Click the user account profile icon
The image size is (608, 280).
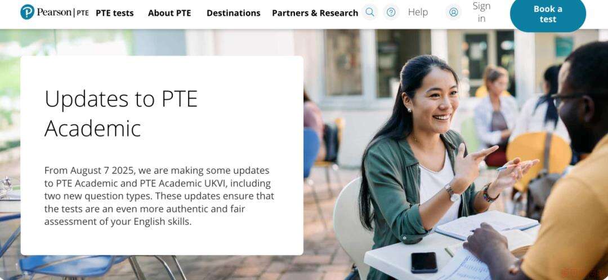(x=453, y=12)
